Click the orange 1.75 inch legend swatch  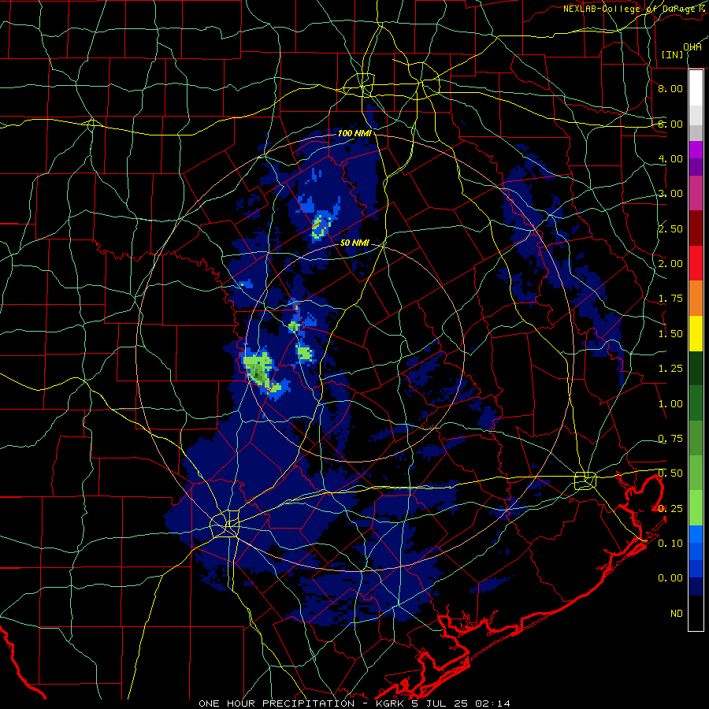pos(696,299)
